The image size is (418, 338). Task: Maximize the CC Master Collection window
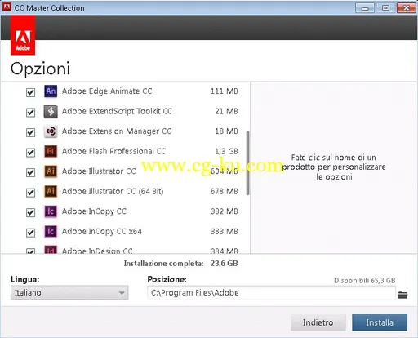[x=385, y=8]
